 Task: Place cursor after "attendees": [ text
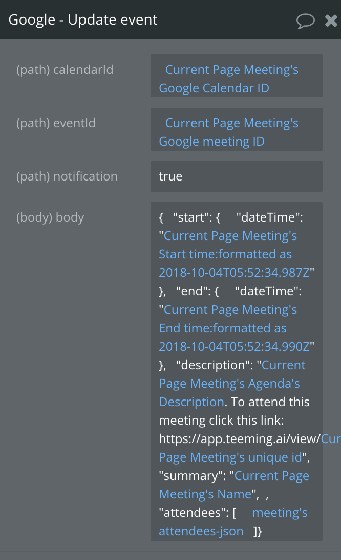(198, 513)
